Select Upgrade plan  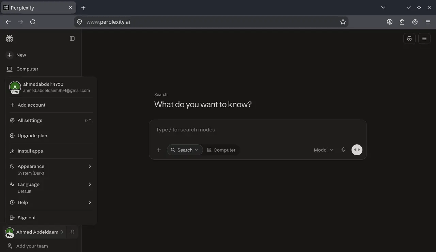51,136
